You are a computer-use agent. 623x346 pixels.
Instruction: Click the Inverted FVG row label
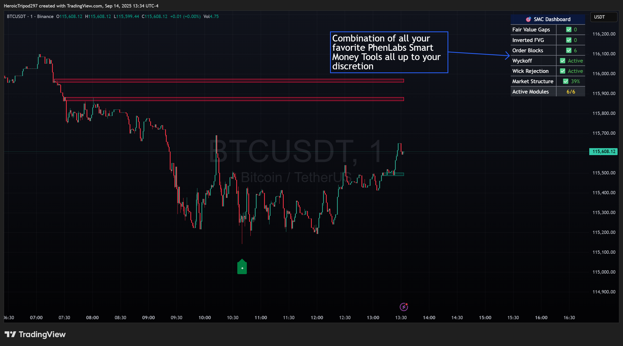click(x=528, y=40)
